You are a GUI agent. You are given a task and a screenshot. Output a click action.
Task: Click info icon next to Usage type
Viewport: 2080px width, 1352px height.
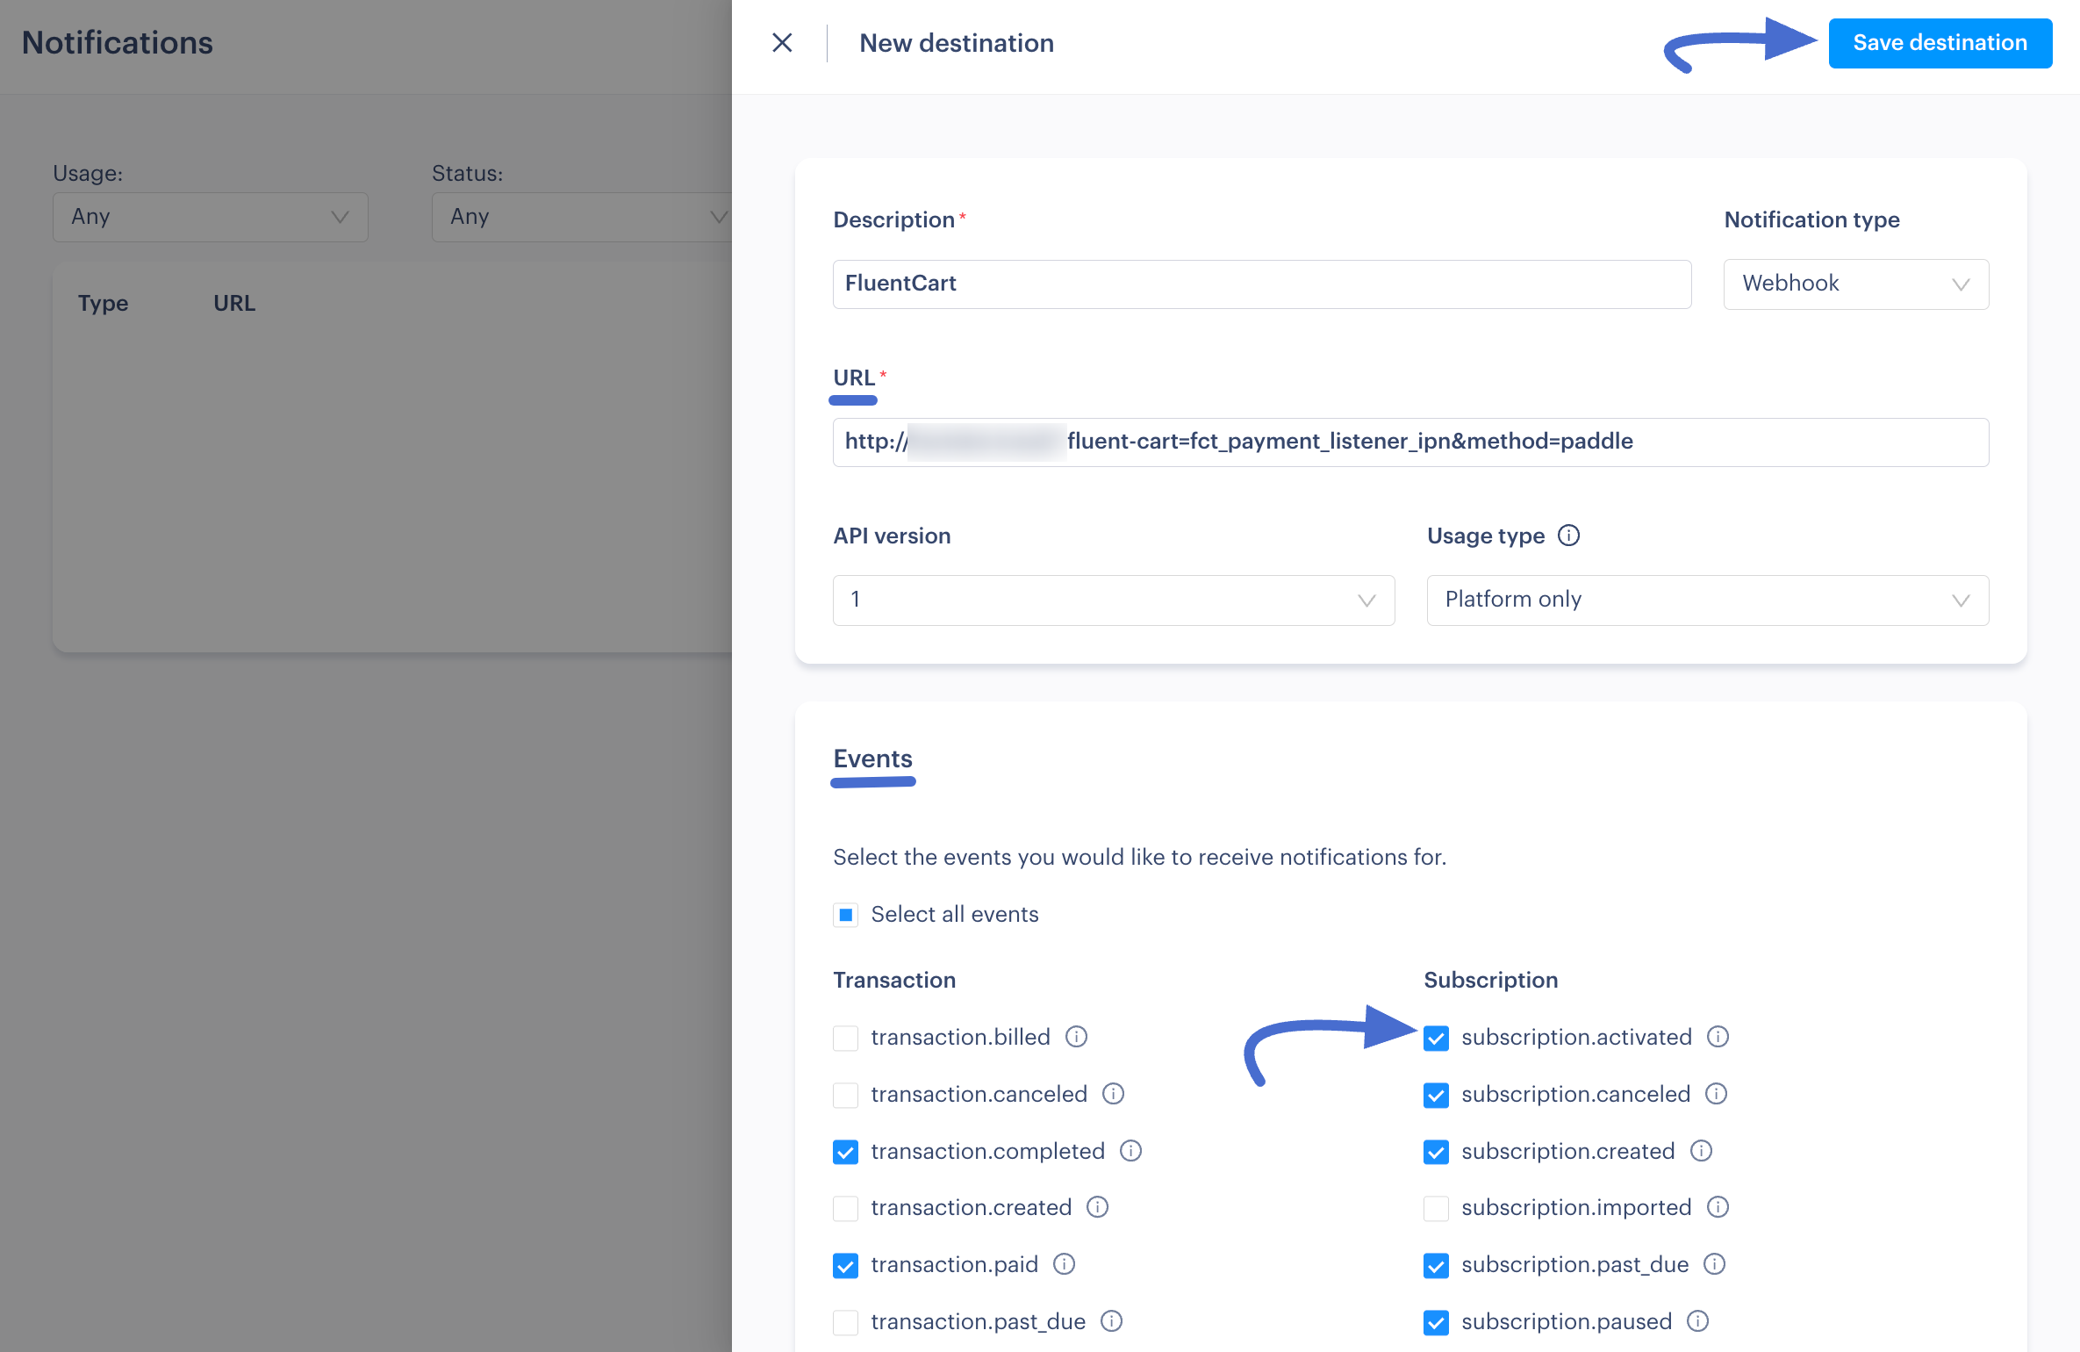click(x=1568, y=536)
